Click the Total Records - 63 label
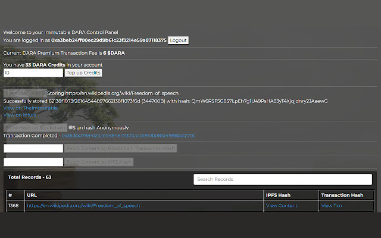The height and width of the screenshot is (238, 381). click(x=30, y=177)
